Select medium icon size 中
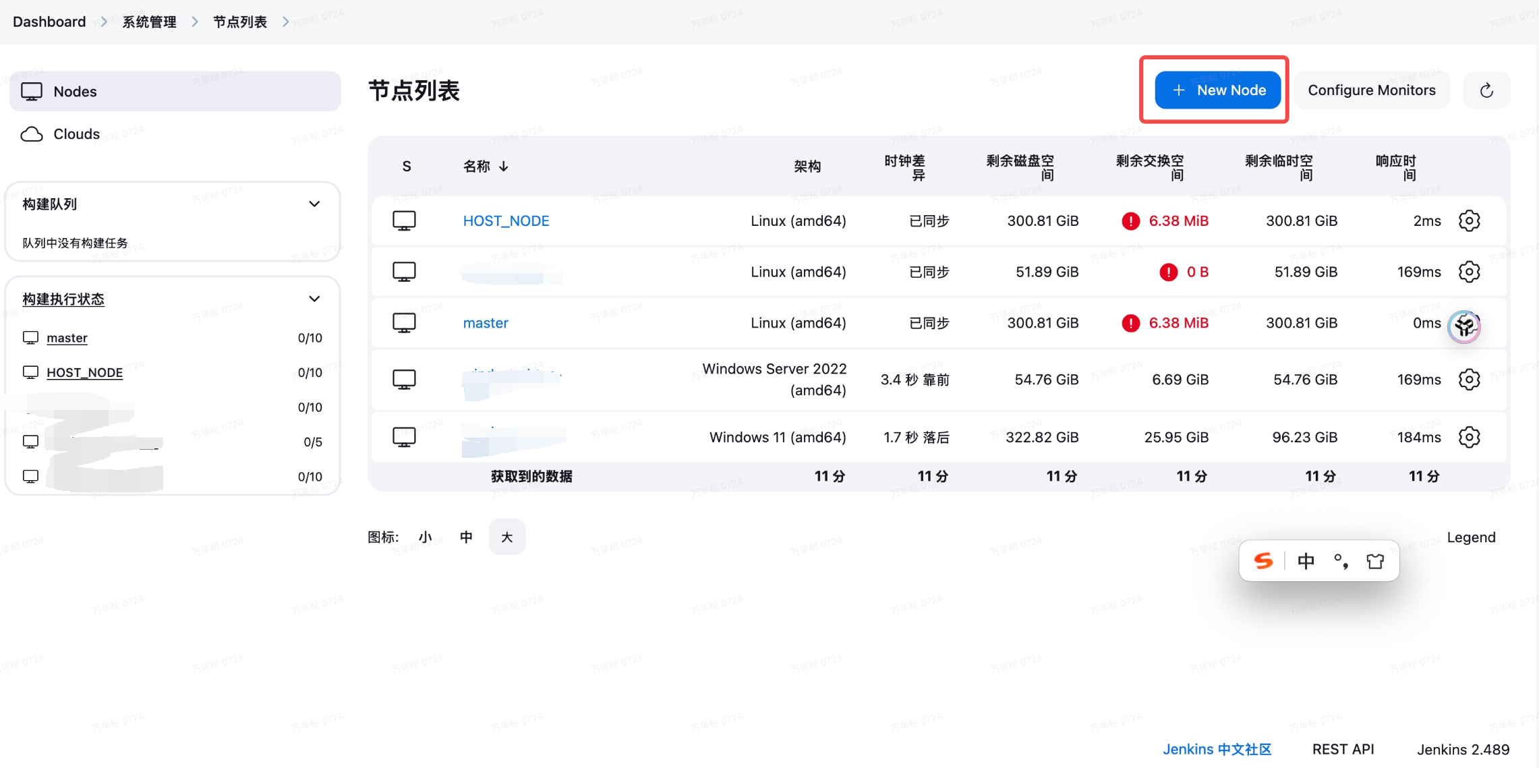This screenshot has width=1539, height=768. tap(466, 537)
